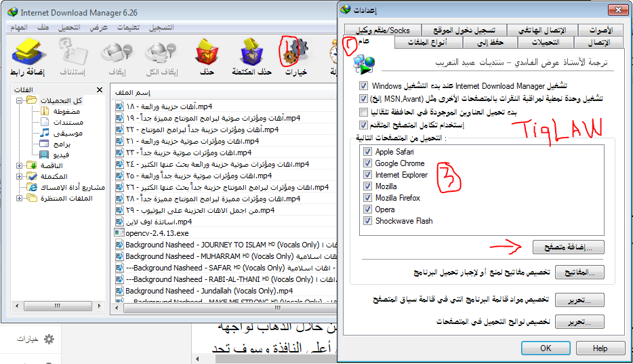This screenshot has width=633, height=364.
Task: Click the IDM logo in the main title bar
Action: [12, 12]
